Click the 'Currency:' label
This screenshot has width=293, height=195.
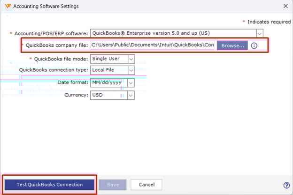point(76,95)
